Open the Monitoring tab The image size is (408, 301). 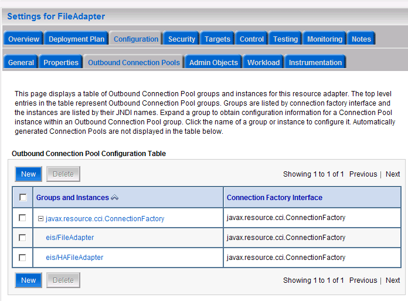[x=325, y=39]
